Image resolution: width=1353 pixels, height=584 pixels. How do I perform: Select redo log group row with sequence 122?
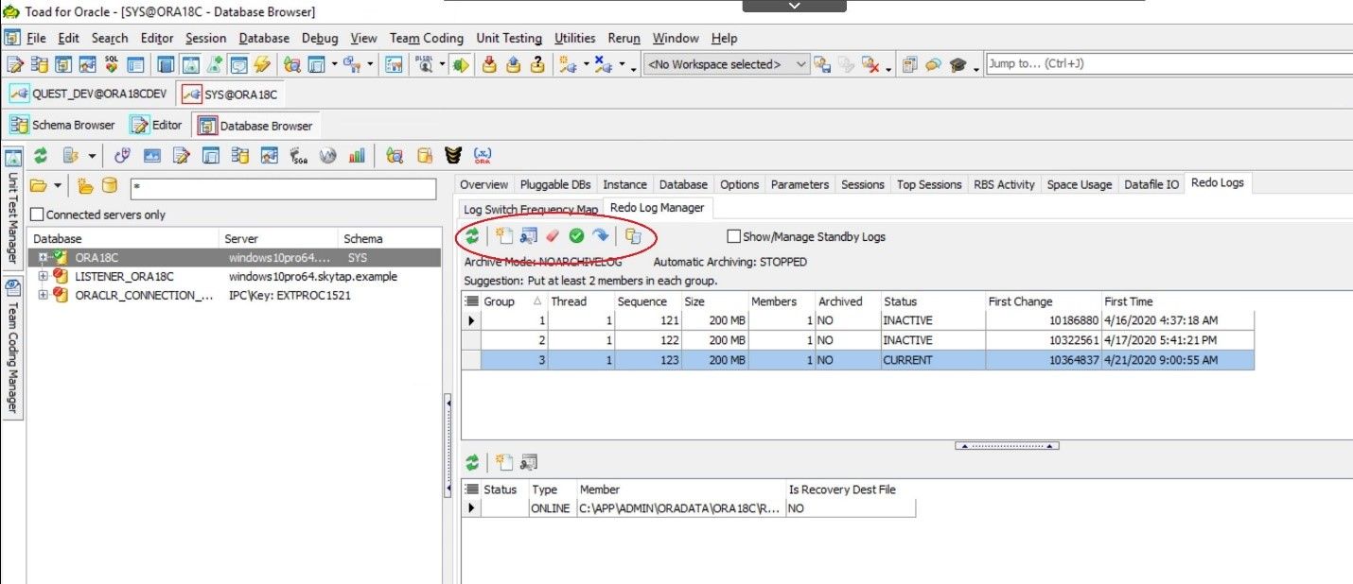(x=857, y=340)
